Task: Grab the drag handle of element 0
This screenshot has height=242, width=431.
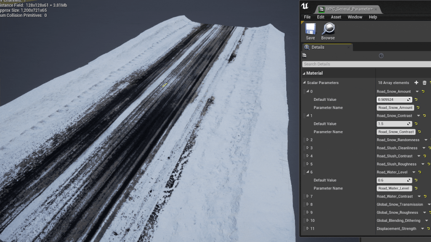Action: [304, 92]
